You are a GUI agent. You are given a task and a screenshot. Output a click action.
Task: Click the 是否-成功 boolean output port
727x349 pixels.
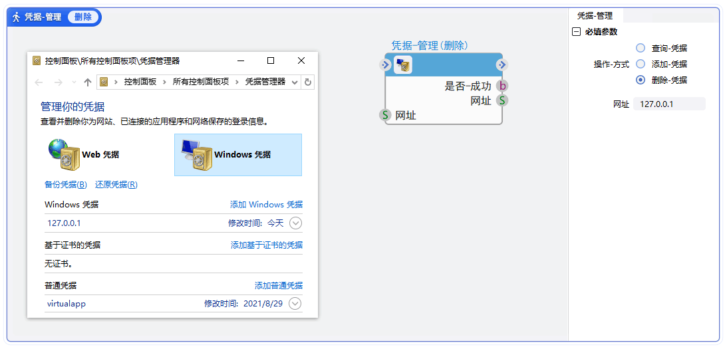pos(503,86)
